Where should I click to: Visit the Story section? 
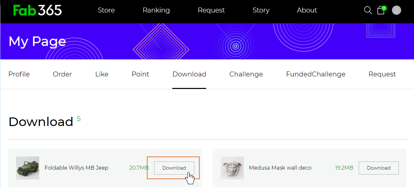coord(261,10)
